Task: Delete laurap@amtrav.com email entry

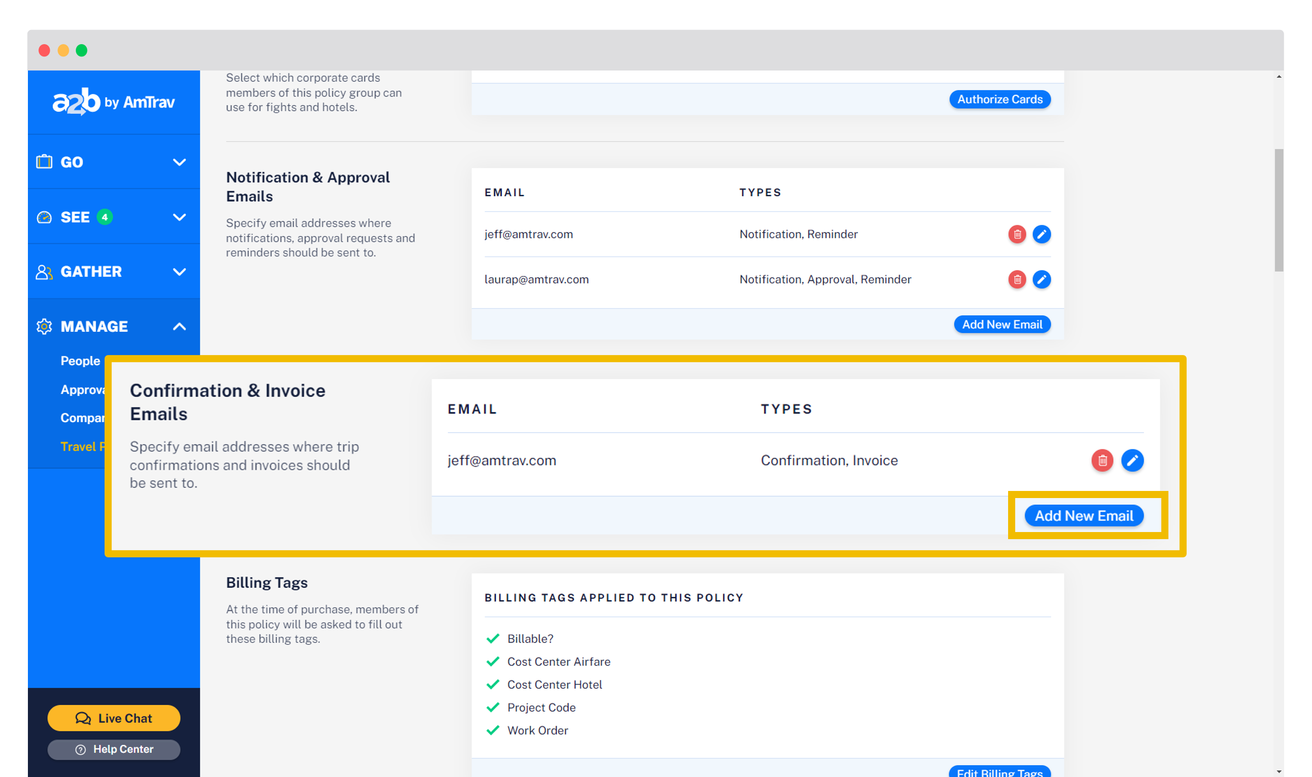Action: coord(1017,279)
